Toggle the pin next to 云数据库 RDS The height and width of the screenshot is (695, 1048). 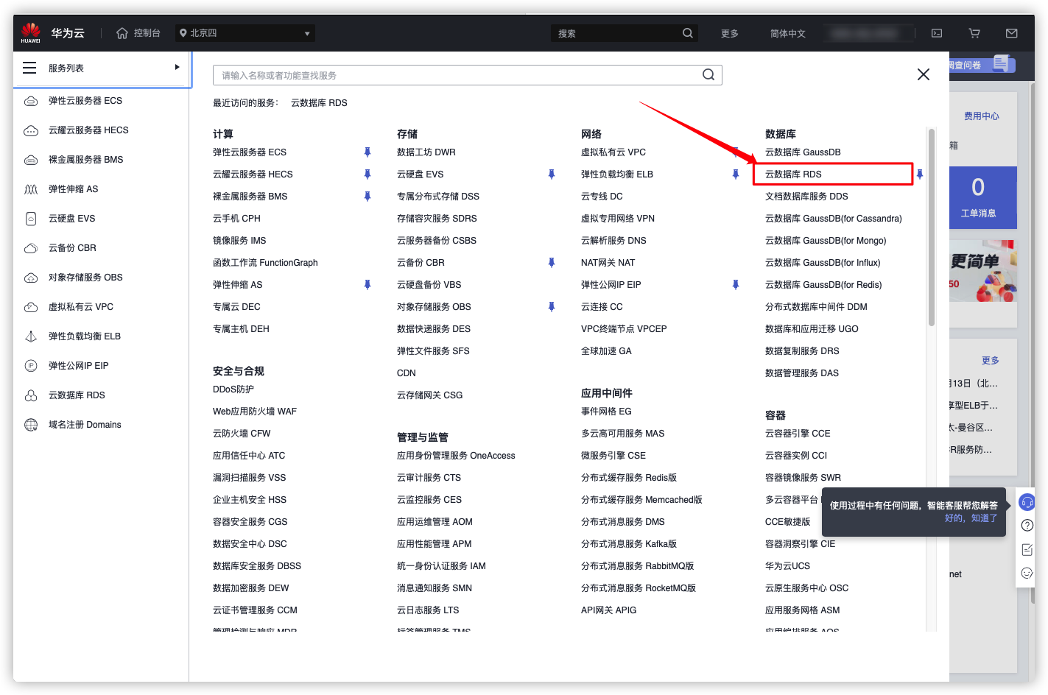click(920, 174)
